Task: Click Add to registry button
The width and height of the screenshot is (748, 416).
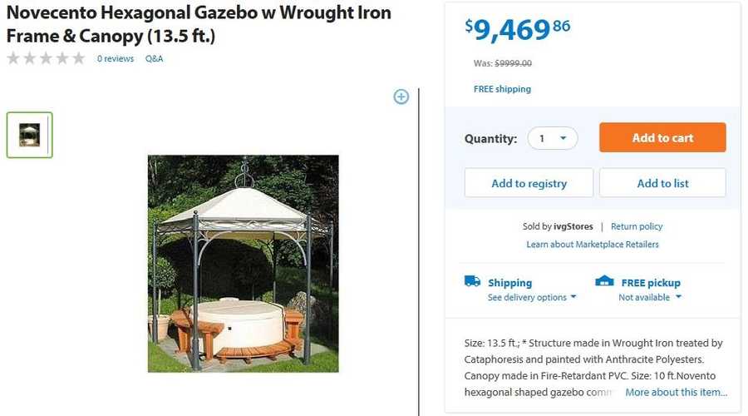Action: click(529, 183)
